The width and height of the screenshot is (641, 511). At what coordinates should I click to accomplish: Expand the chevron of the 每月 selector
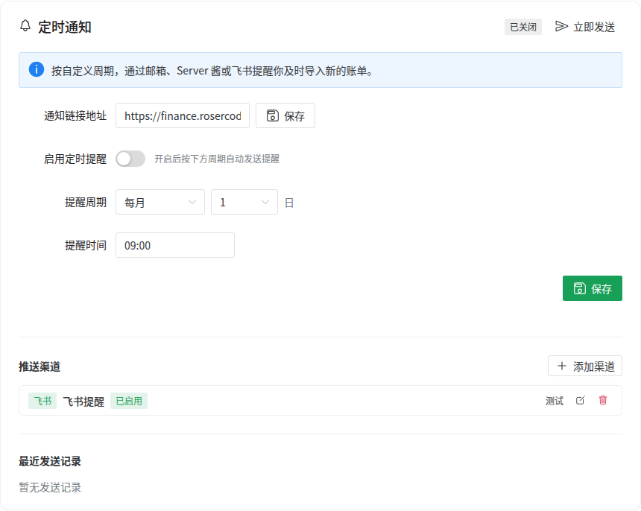(x=192, y=202)
